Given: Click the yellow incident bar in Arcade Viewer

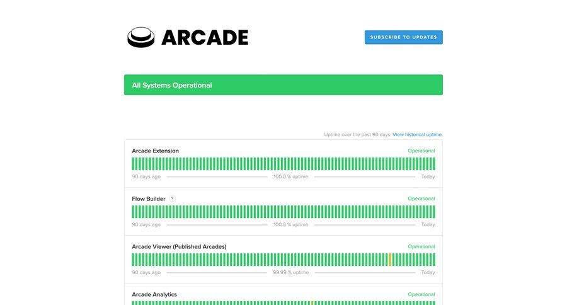Looking at the screenshot, I should click(x=390, y=260).
